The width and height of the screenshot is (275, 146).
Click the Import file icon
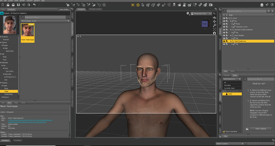coord(23,5)
